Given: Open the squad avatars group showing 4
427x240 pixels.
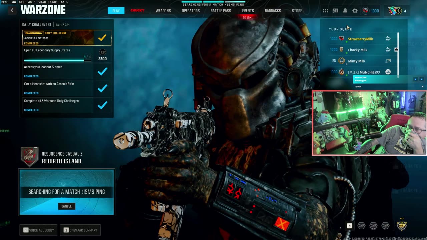Looking at the screenshot, I should [x=398, y=11].
